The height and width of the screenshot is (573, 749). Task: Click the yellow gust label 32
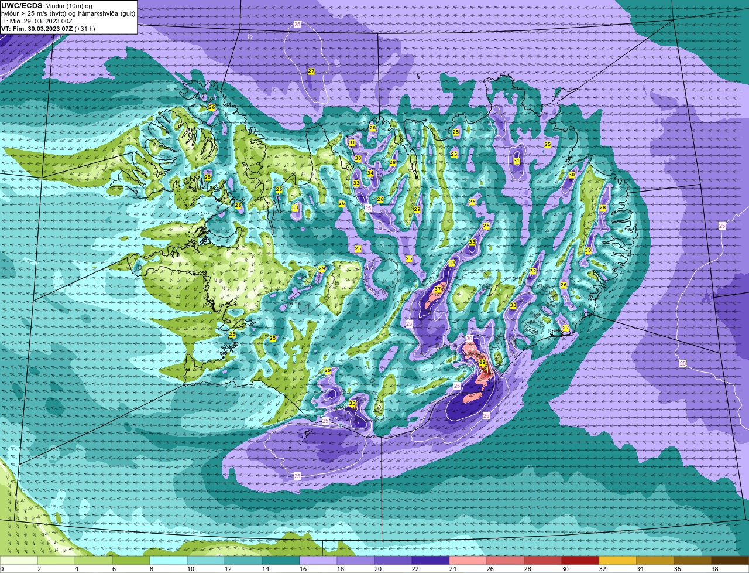click(533, 271)
